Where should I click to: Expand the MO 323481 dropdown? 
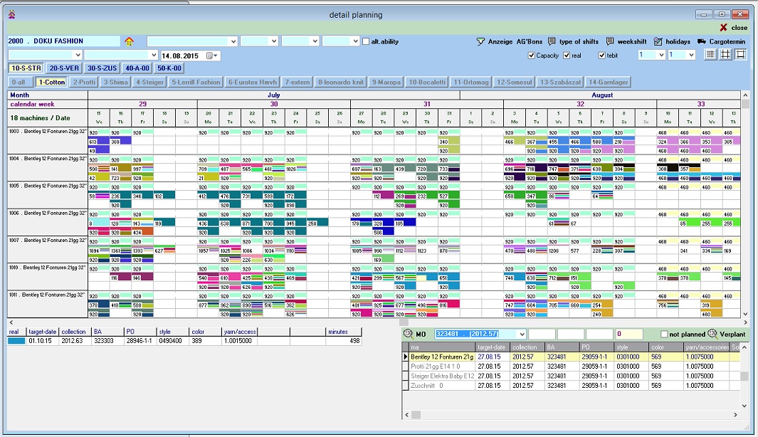[521, 334]
